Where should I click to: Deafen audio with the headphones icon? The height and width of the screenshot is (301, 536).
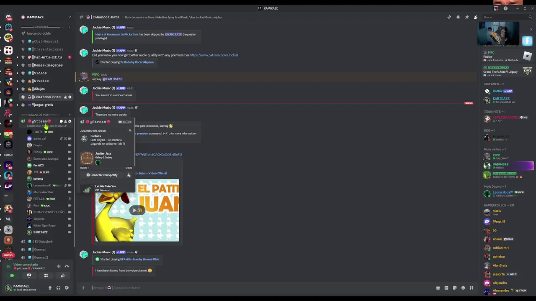58,288
